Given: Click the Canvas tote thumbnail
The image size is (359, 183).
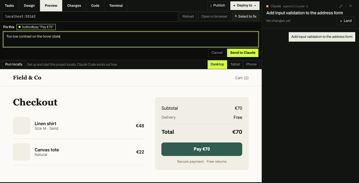Looking at the screenshot, I should (22, 152).
